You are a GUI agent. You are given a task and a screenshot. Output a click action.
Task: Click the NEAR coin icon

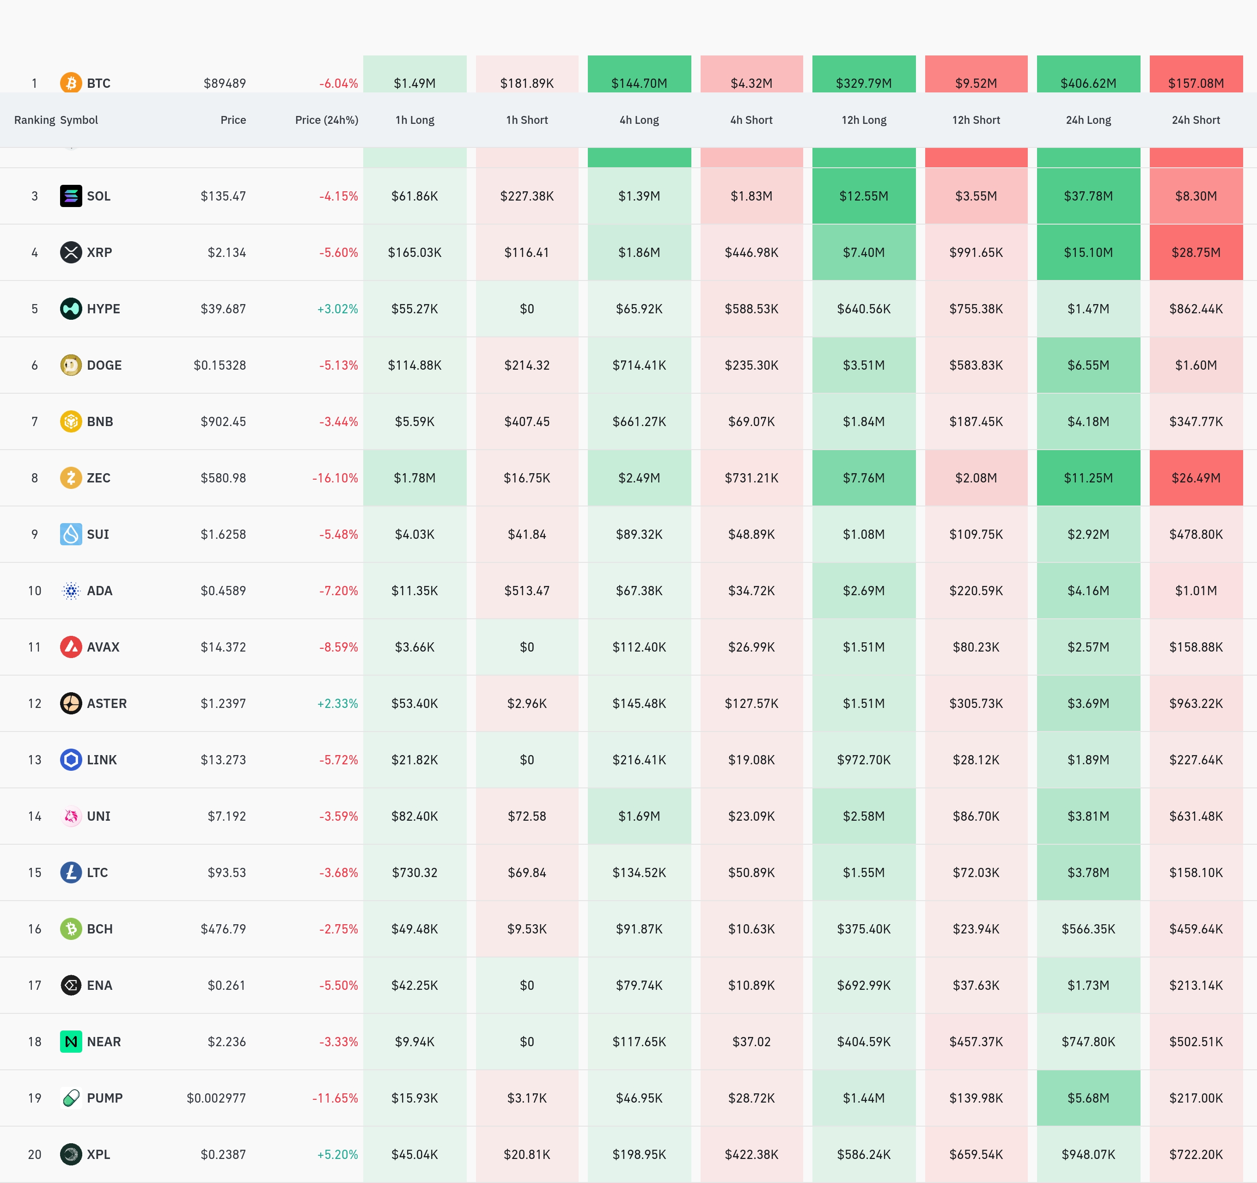pos(71,1042)
